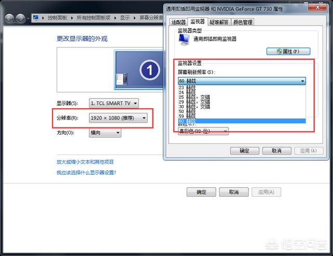Viewport: 333px width, 256px height.
Task: Open the 分辨率 1920 × 1080 dropdown
Action: [118, 118]
